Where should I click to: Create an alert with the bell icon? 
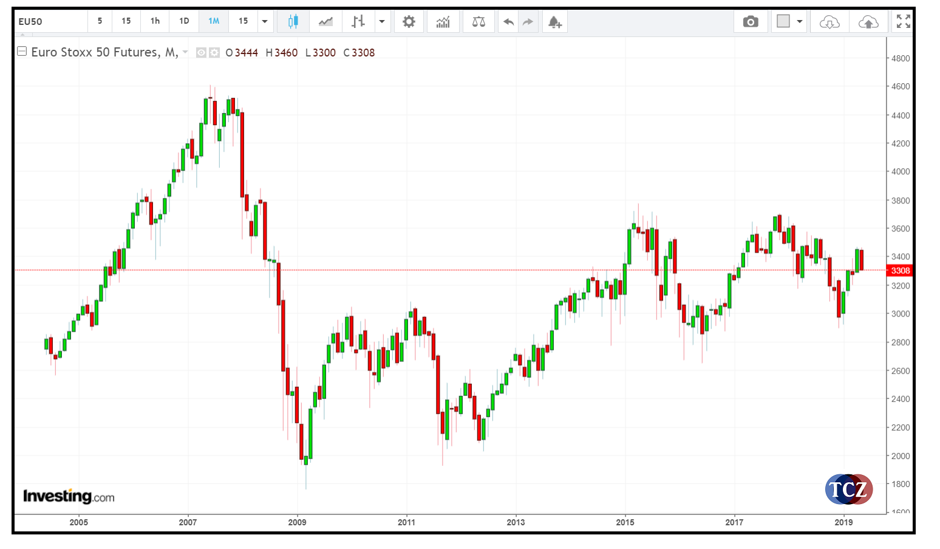554,22
